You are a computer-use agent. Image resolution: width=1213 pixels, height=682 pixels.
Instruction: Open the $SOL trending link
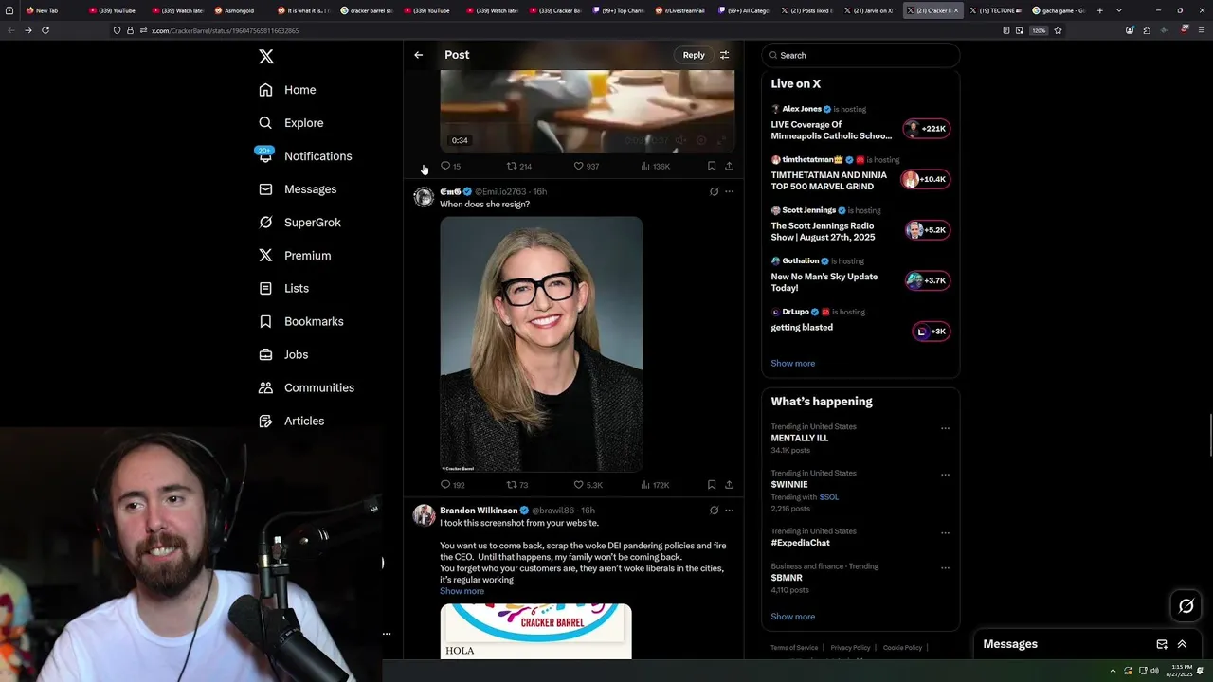pos(828,497)
